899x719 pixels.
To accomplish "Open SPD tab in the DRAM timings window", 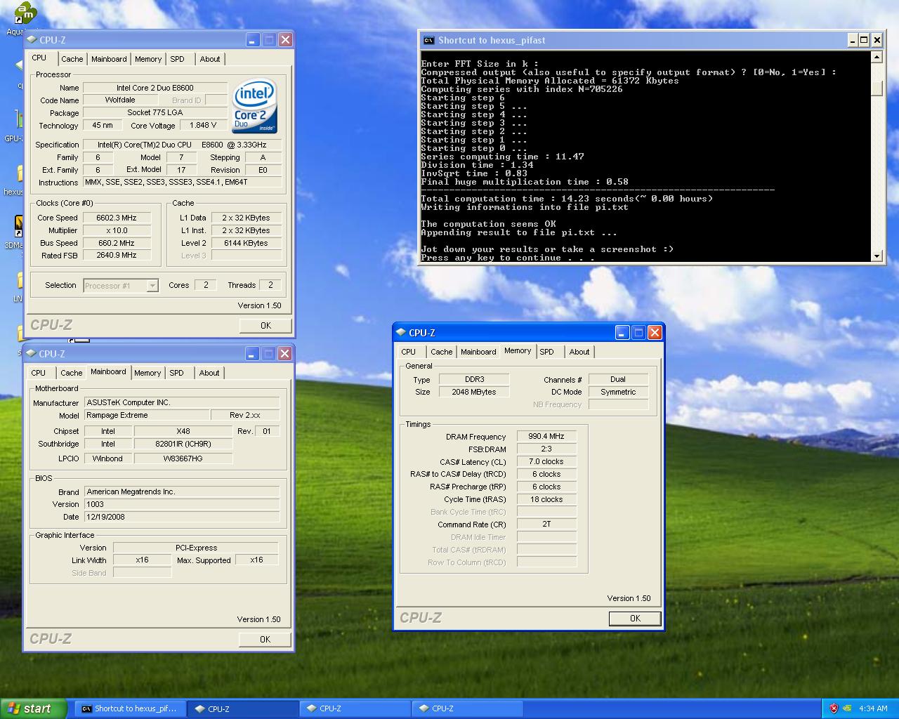I will [x=546, y=352].
